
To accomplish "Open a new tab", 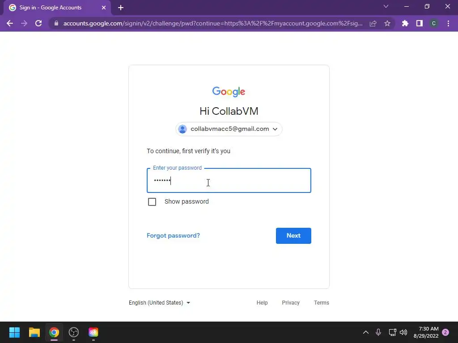I will coord(121,8).
